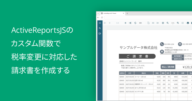Click the back to parent report icon
192x101 pixels.
(x=148, y=23)
